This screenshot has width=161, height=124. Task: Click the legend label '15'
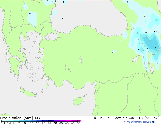[38, 123]
